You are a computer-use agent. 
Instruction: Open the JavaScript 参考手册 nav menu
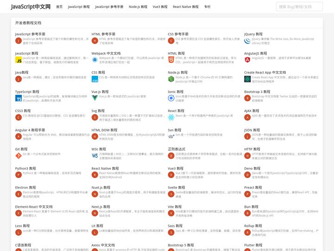tap(109, 7)
